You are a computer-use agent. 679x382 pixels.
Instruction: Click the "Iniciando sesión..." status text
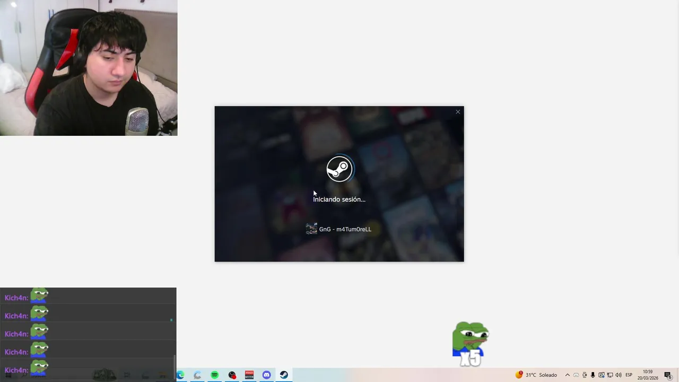tap(339, 199)
